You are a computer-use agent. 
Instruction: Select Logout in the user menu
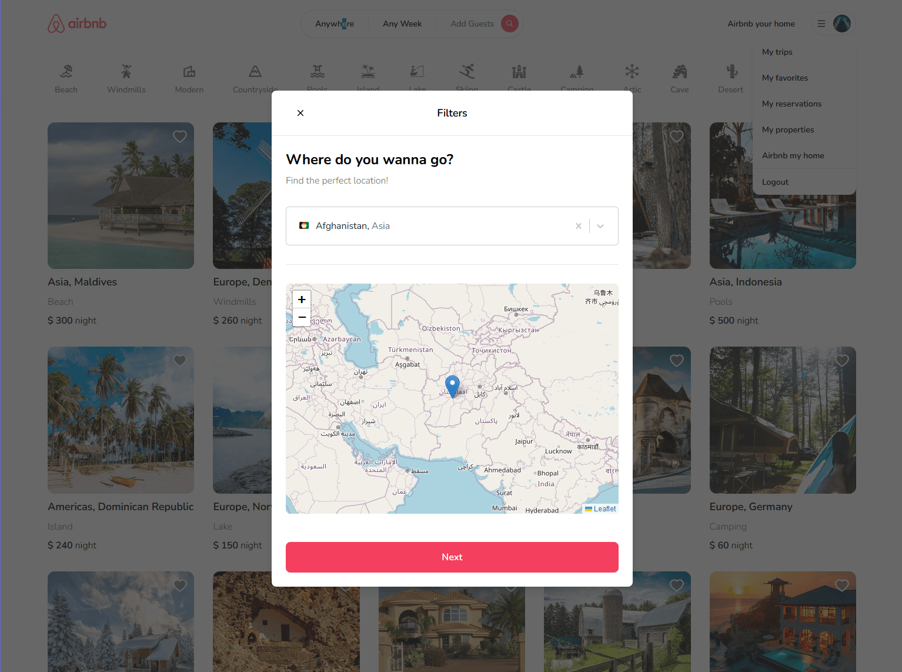tap(775, 182)
